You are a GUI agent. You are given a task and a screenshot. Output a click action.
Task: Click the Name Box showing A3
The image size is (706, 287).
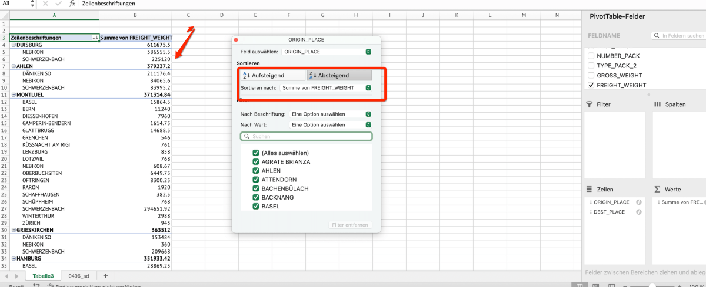click(x=15, y=4)
